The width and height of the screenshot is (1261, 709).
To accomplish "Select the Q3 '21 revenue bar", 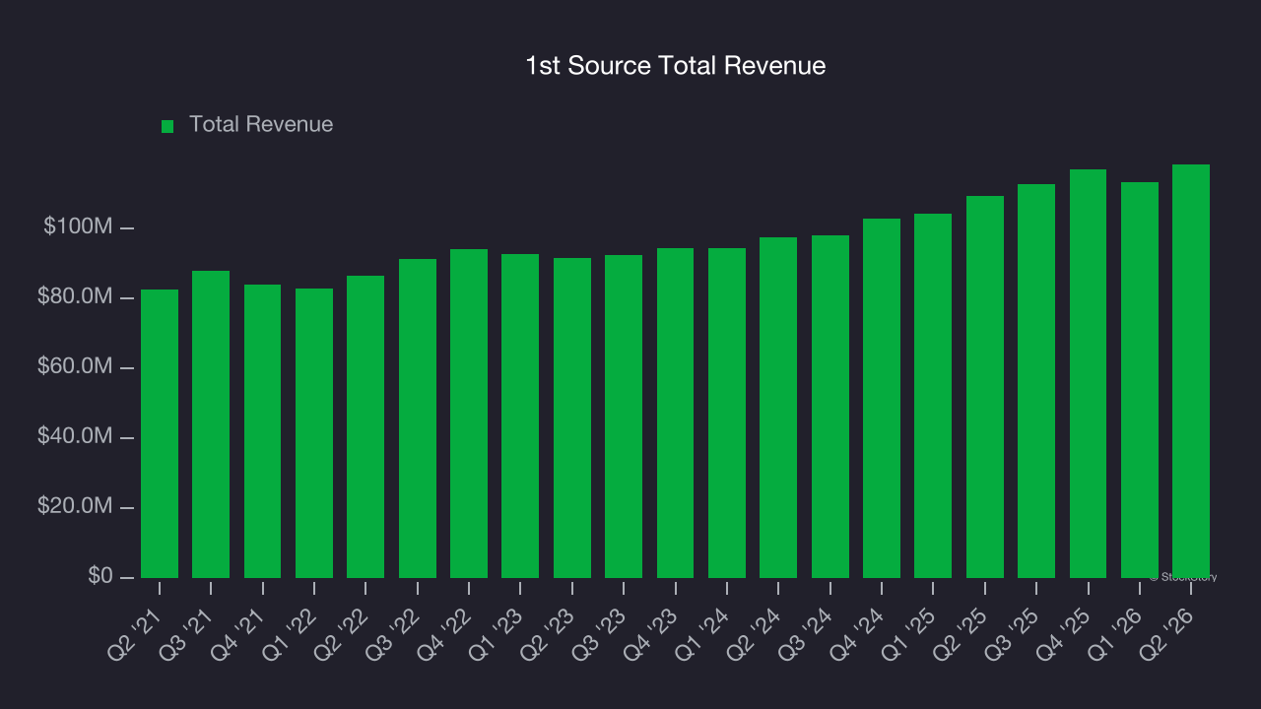I will tap(211, 424).
